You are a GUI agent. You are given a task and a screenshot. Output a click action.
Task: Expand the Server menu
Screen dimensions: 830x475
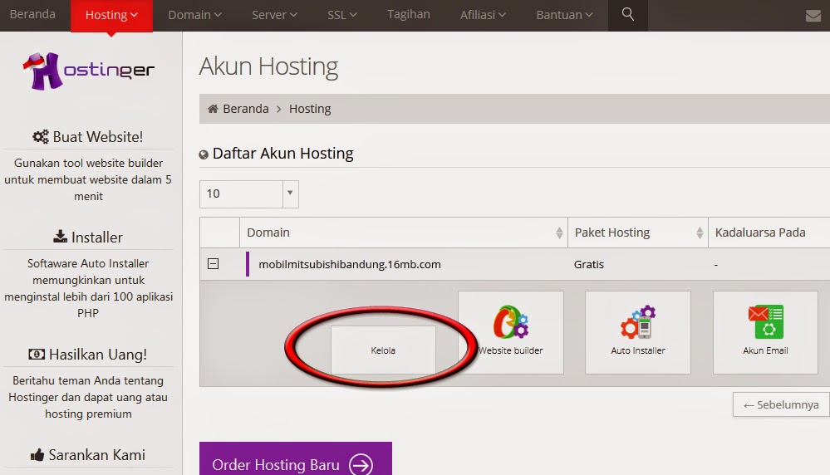point(274,15)
